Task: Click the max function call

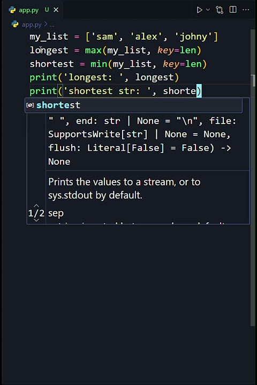Action: (x=93, y=50)
